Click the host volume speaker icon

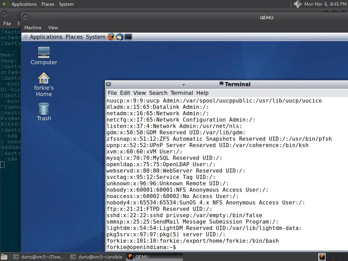(x=297, y=4)
